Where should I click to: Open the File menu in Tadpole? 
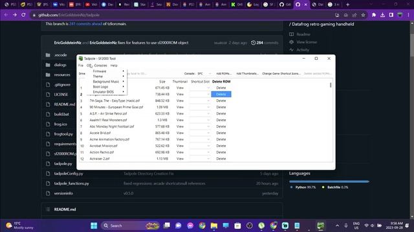[81, 66]
